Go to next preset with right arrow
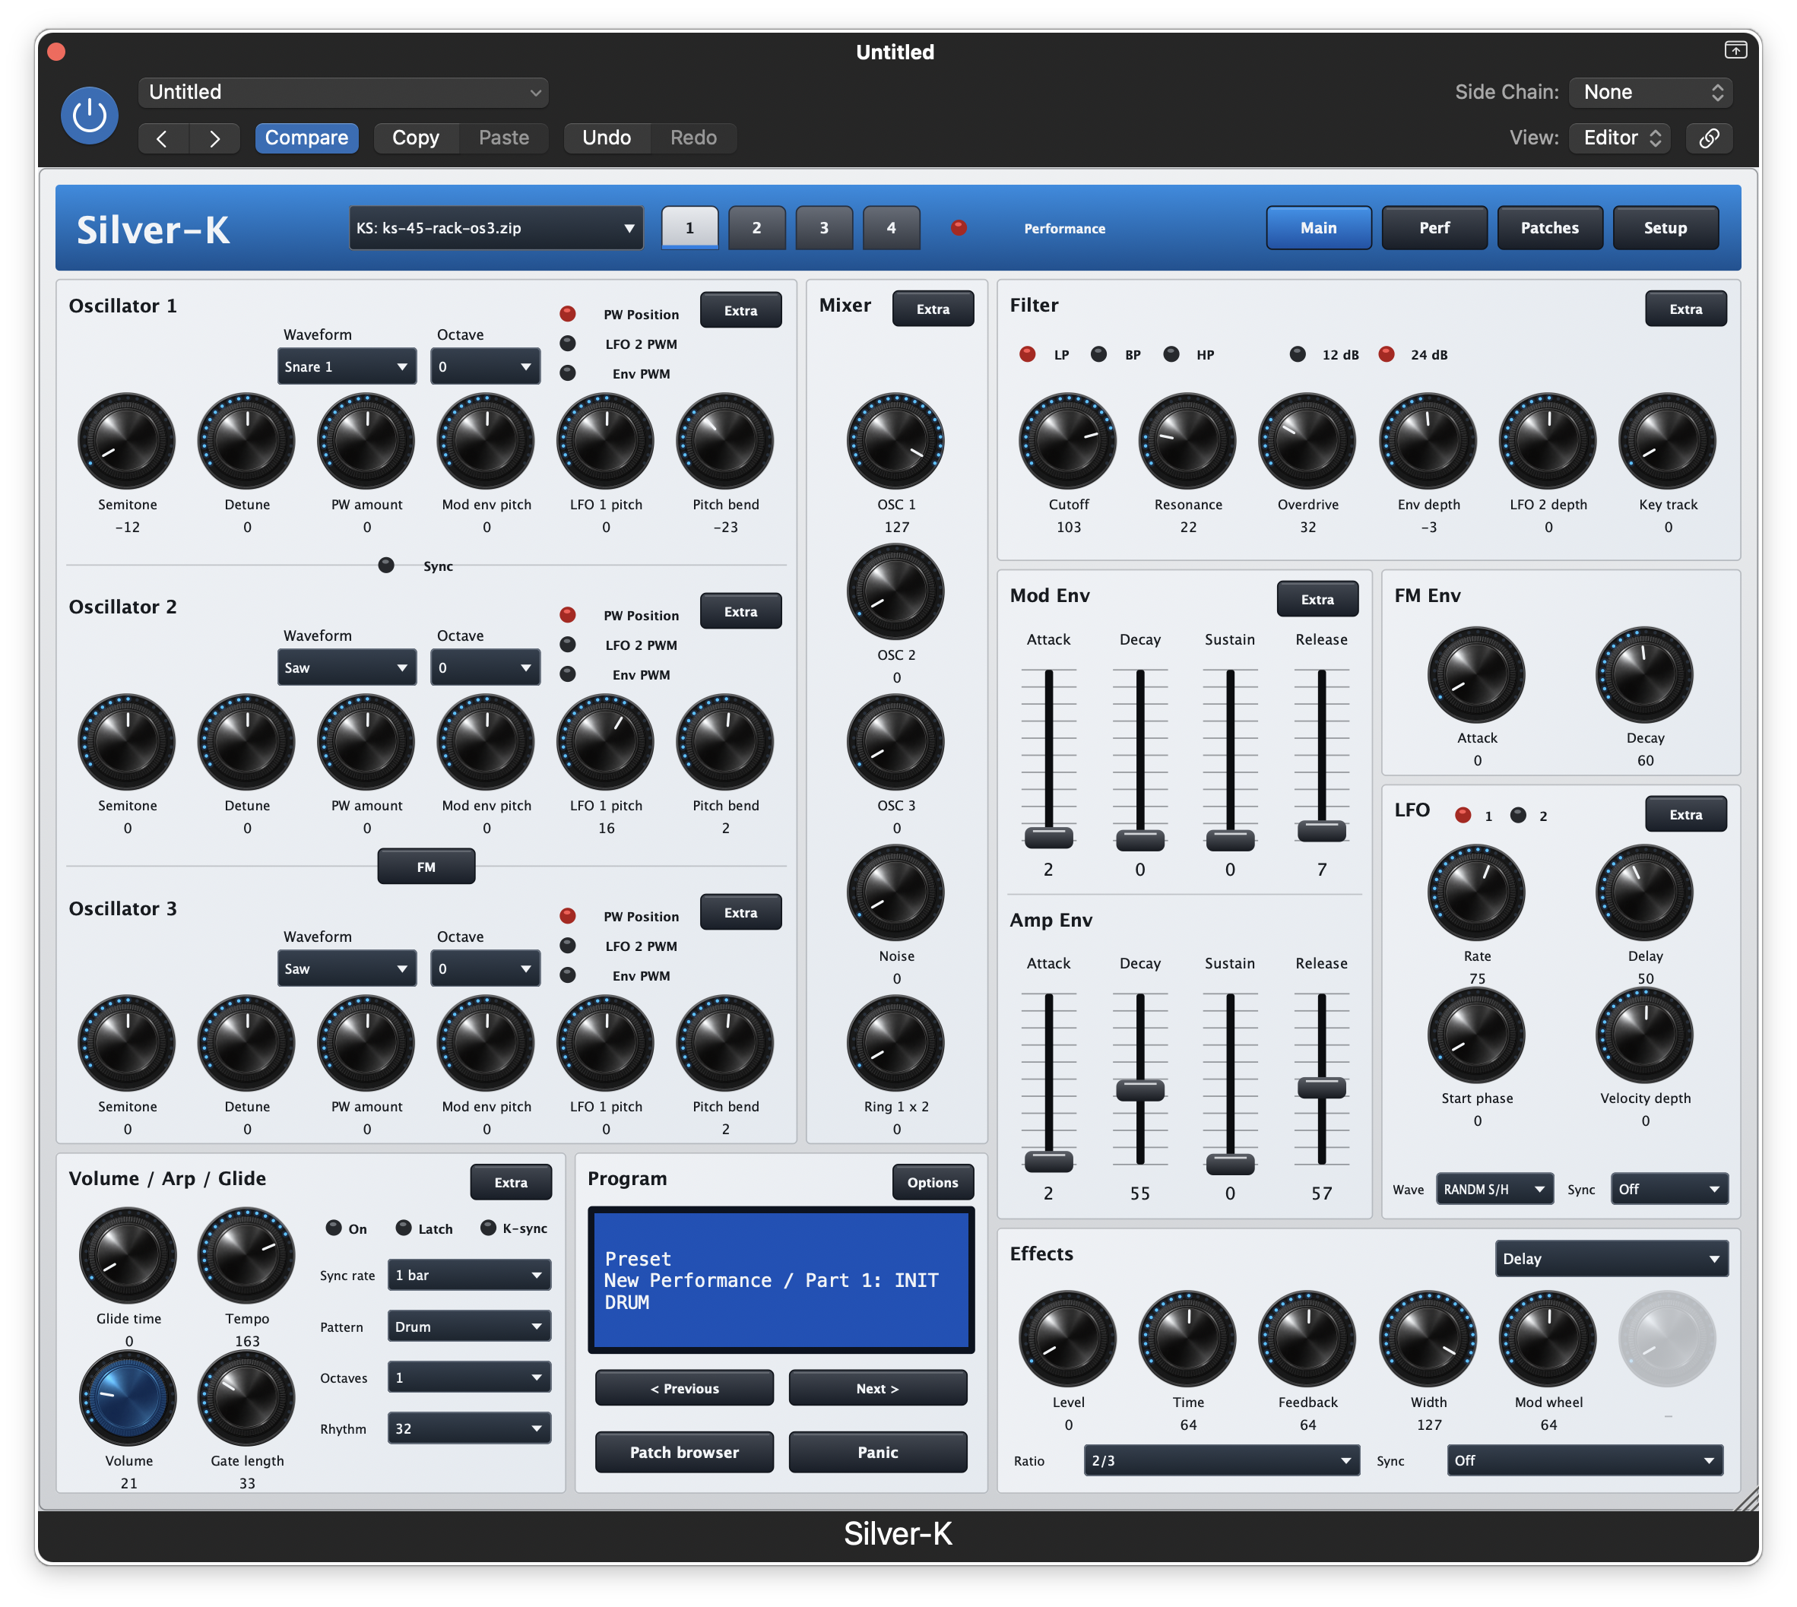 [x=214, y=138]
